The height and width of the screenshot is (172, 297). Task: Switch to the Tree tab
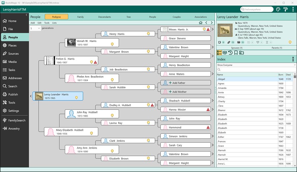[x=129, y=17]
